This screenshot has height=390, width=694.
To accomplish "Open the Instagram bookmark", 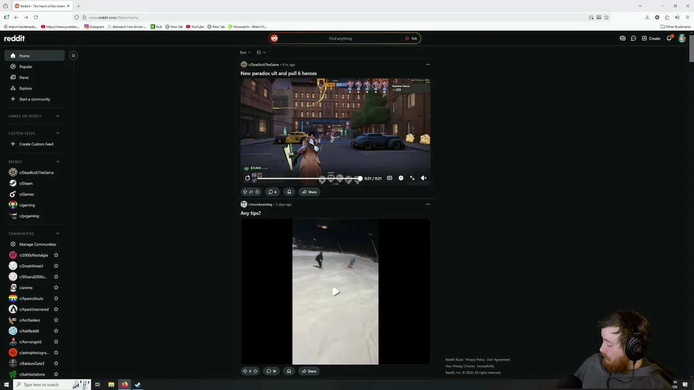I will 94,27.
